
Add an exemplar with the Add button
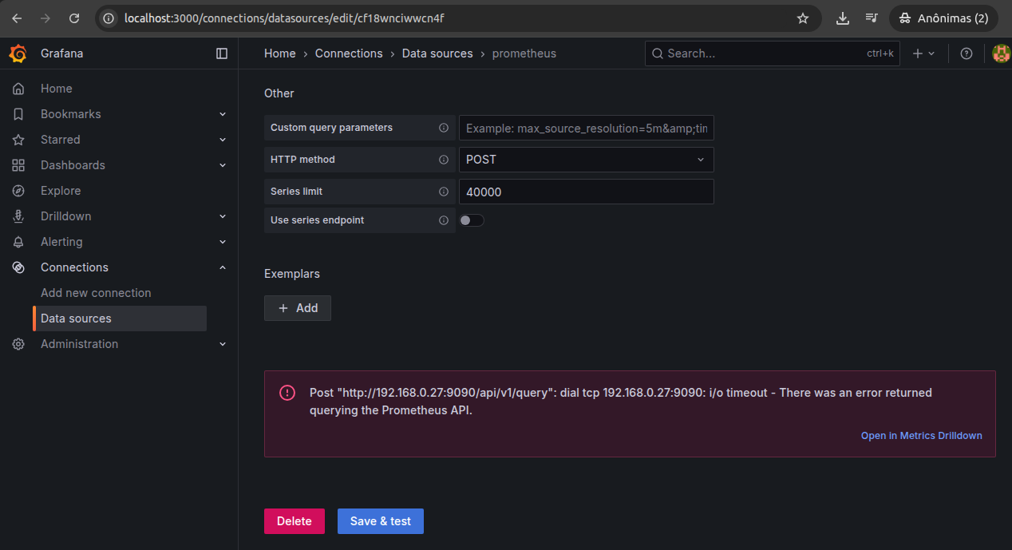tap(298, 308)
